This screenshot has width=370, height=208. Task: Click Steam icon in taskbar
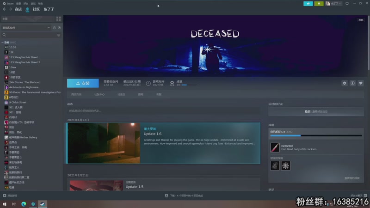43,204
